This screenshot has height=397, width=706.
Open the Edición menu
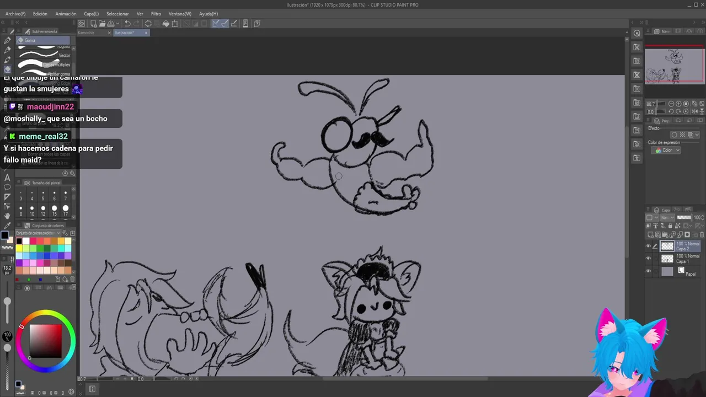[x=40, y=14]
